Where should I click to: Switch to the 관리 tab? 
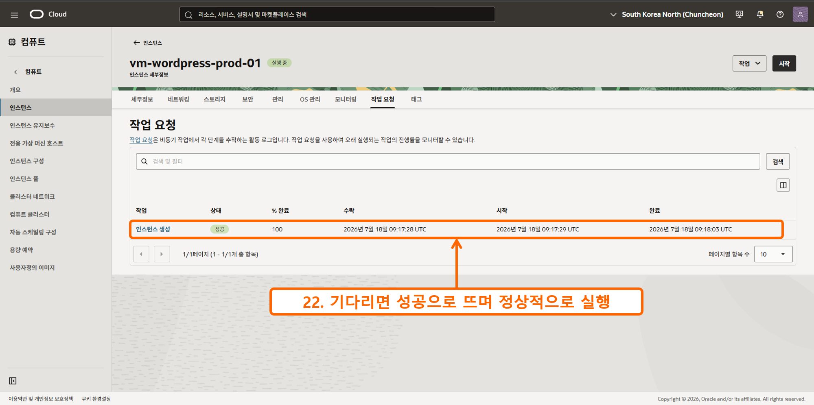278,99
